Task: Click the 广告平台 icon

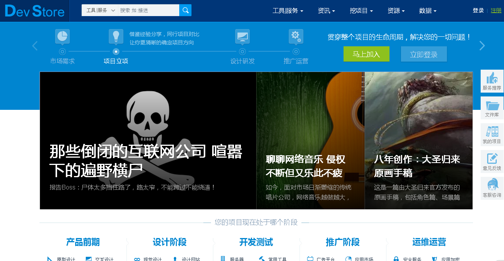Action: pos(310,259)
